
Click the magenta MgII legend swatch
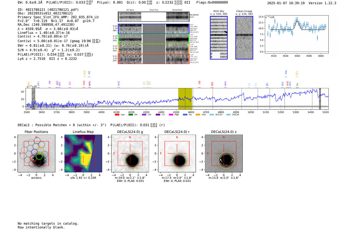pyautogui.click(x=171, y=115)
